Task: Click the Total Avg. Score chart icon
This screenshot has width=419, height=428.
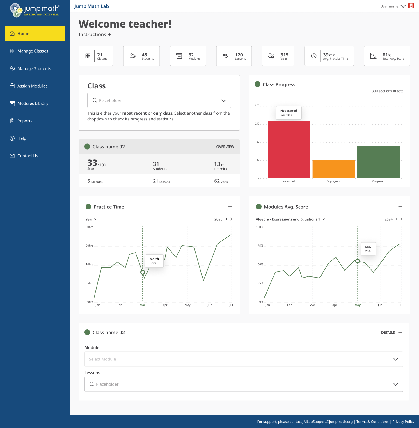Action: click(x=373, y=56)
